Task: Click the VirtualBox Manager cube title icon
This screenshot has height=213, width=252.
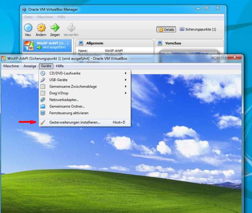Action: tap(24, 9)
